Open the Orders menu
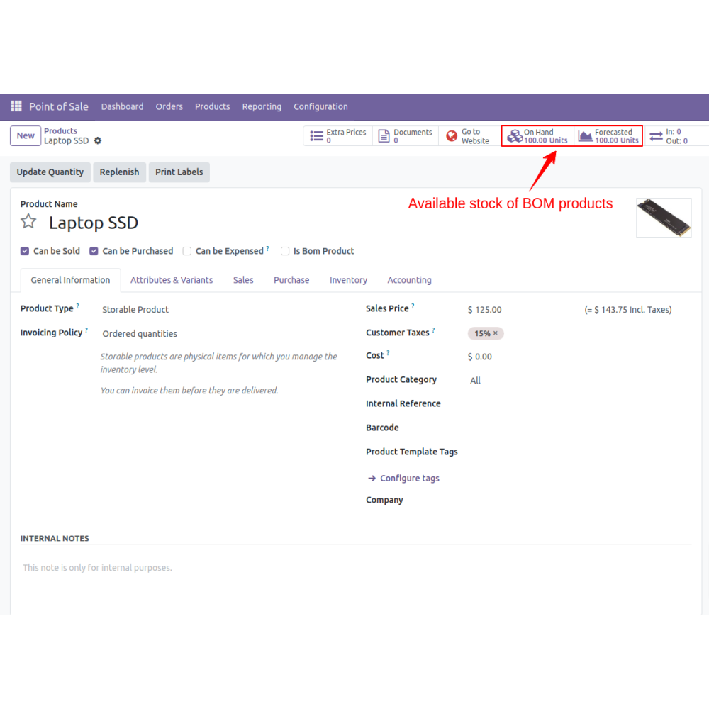 169,107
